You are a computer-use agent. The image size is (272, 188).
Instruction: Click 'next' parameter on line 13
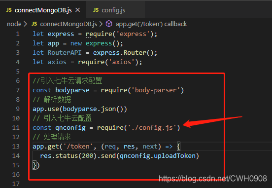click(150, 147)
